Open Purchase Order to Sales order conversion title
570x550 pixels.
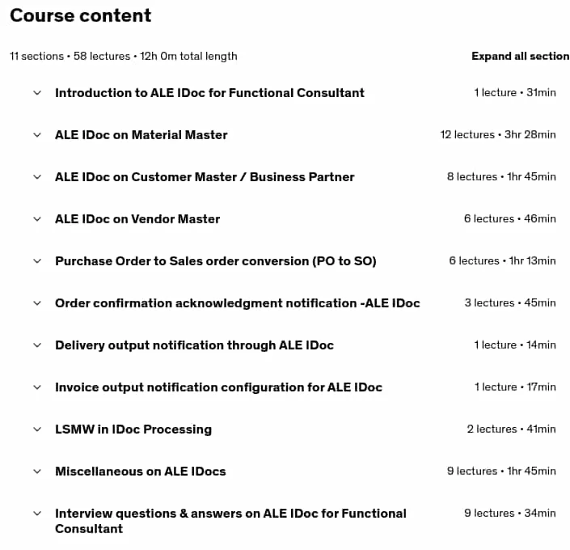(216, 261)
